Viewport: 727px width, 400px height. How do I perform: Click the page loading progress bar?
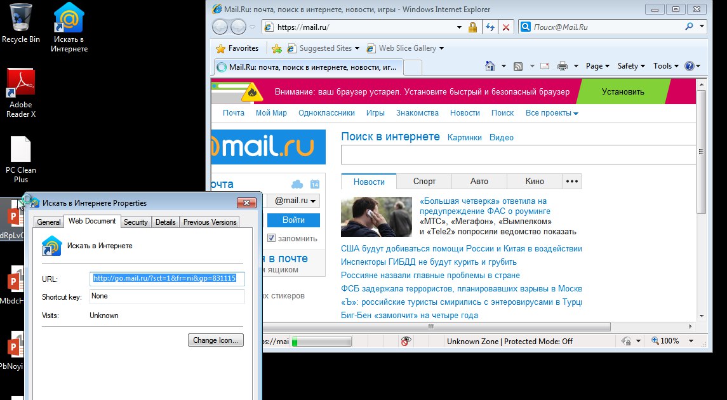pyautogui.click(x=321, y=342)
